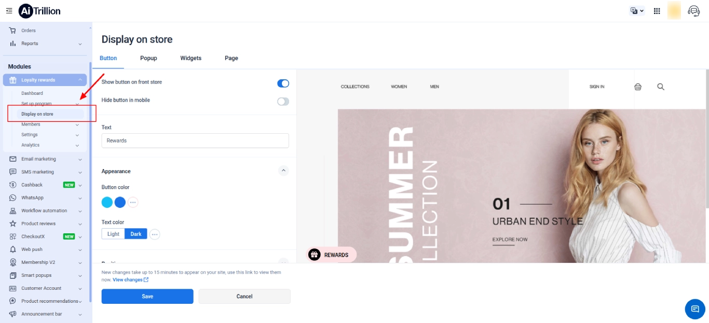Viewport: 709px width, 323px height.
Task: Select Light text color option
Action: coord(113,234)
